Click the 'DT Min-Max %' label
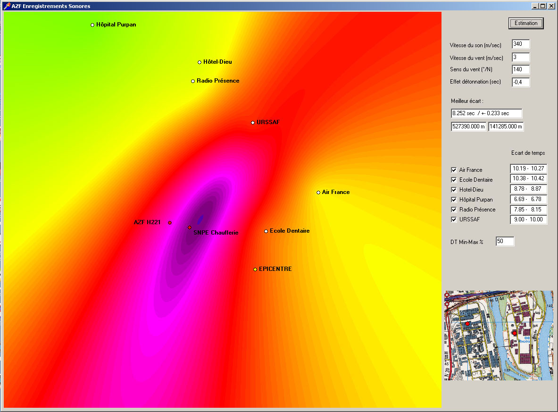 click(x=467, y=242)
